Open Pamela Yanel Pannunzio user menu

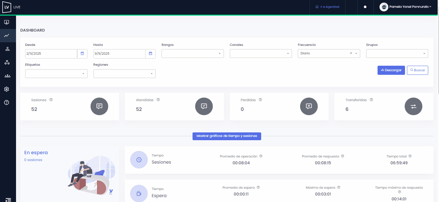click(x=406, y=7)
